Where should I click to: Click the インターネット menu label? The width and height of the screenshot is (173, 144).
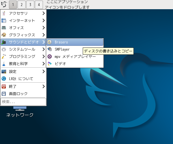22,20
